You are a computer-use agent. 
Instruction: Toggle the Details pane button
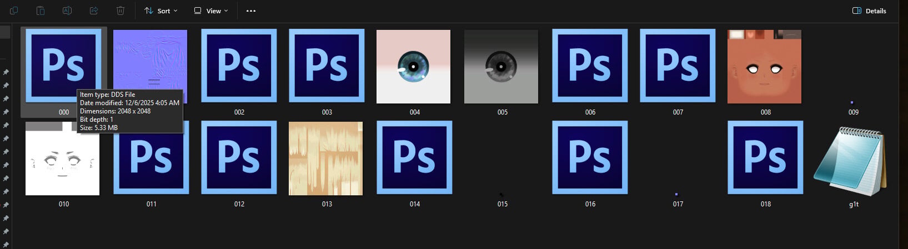tap(869, 11)
